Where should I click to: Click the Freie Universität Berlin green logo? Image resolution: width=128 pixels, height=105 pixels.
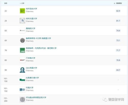coord(22,11)
